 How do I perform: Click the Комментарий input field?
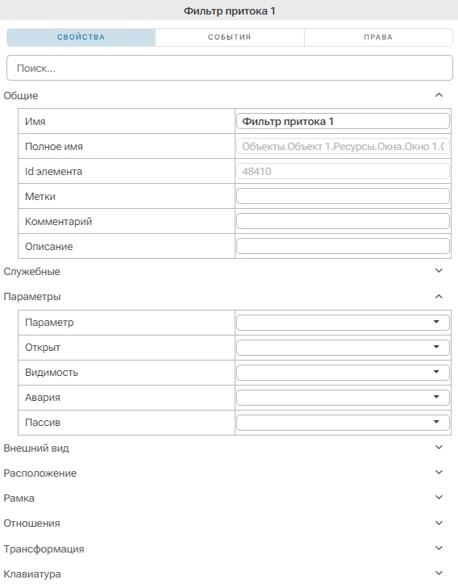tap(343, 221)
